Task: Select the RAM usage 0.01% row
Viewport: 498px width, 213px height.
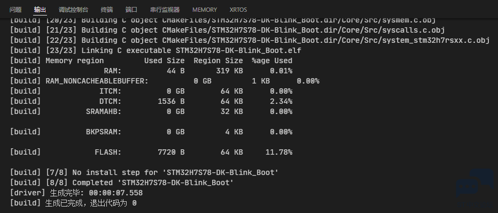Action: click(151, 71)
